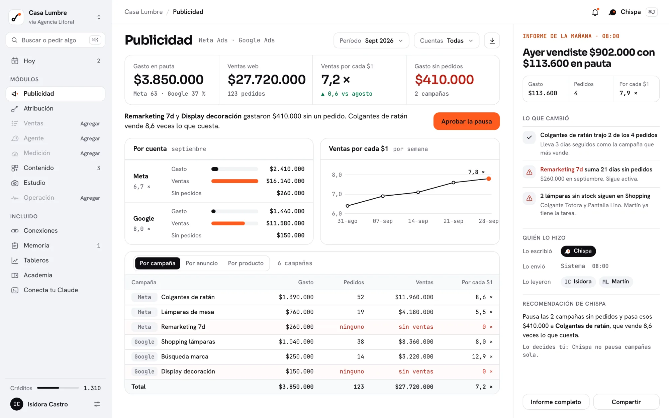Open Informe completo
Screen dimensions: 669x418
(556, 402)
